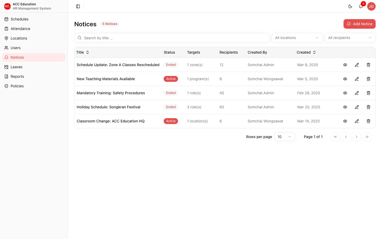
Task: Delete Classroom Change ACC Education HQ notice
Action: click(x=368, y=121)
